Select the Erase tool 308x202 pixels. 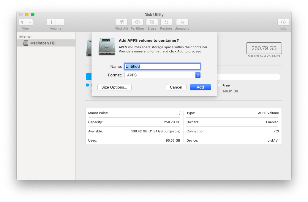[x=152, y=22]
